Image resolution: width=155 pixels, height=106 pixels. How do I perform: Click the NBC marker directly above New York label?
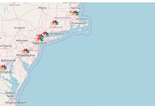pyautogui.click(x=40, y=39)
